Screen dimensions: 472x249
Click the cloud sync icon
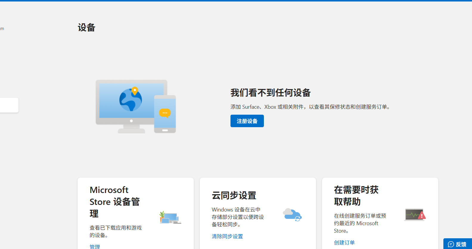tap(292, 215)
